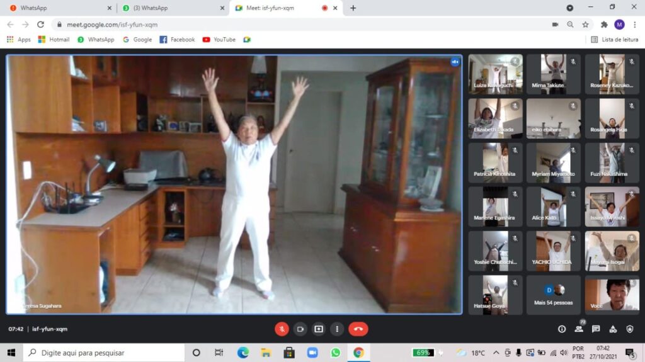Open host controls shield icon
The image size is (645, 362).
630,329
